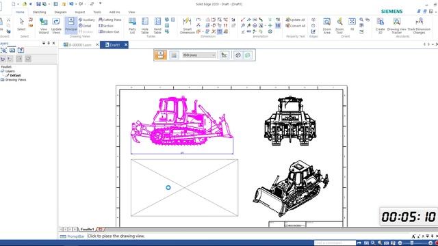Click the Update Views icon

pos(56,26)
